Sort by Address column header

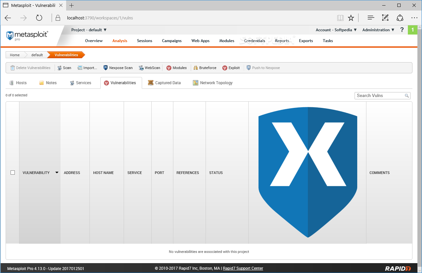click(x=72, y=173)
